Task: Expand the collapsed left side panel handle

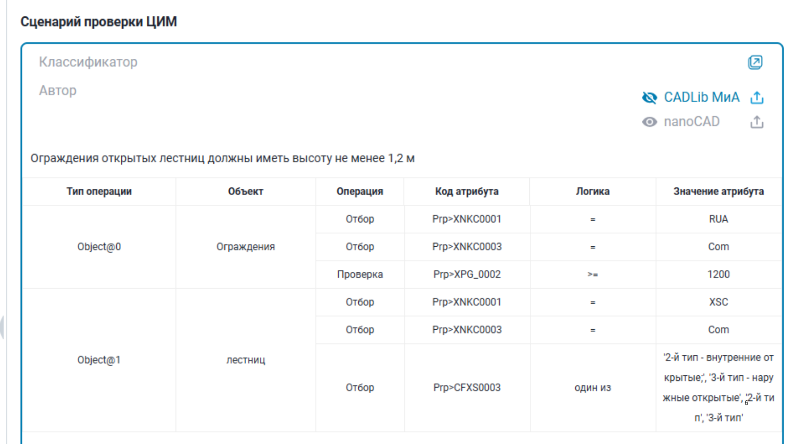Action: [2, 327]
